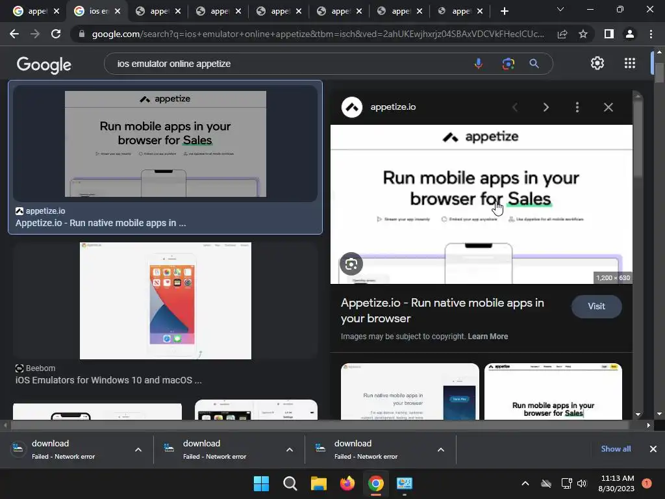
Task: Show the previous image in preview panel
Action: [515, 107]
